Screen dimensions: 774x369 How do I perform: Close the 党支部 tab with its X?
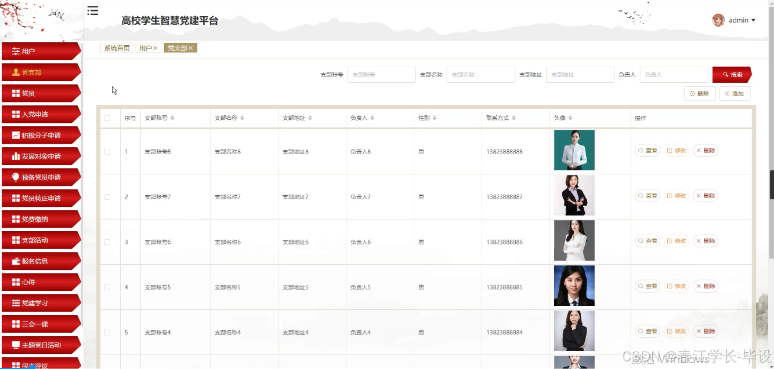(190, 48)
